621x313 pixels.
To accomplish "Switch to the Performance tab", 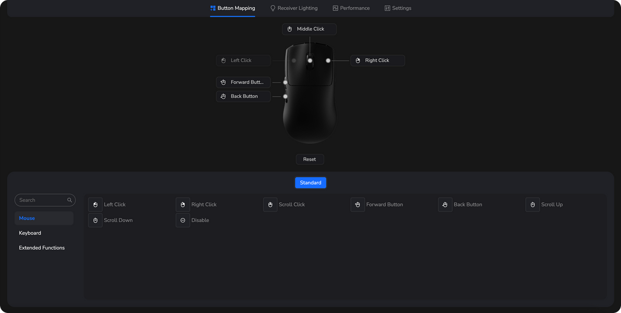I will pos(351,8).
